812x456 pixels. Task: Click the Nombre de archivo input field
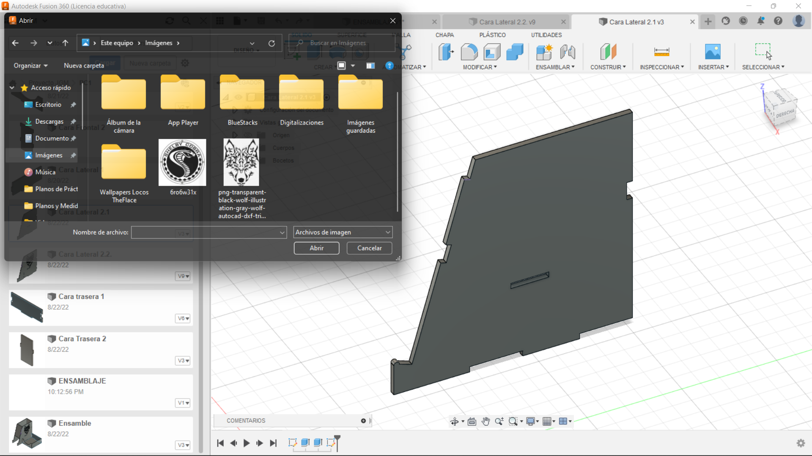208,232
